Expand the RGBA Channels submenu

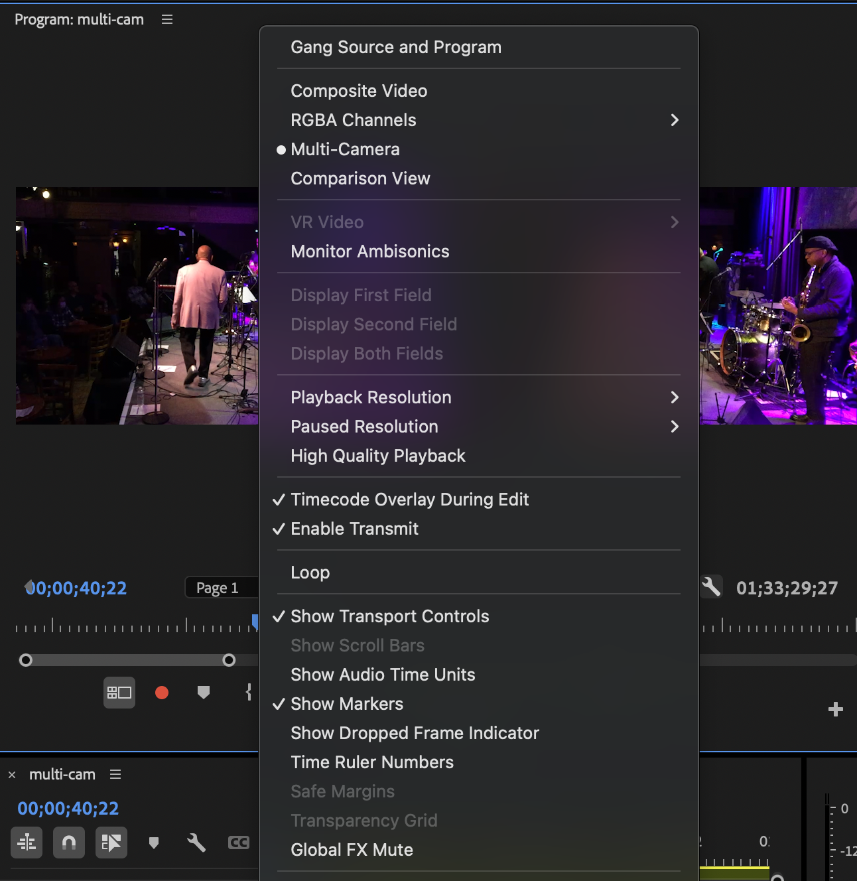coord(354,120)
